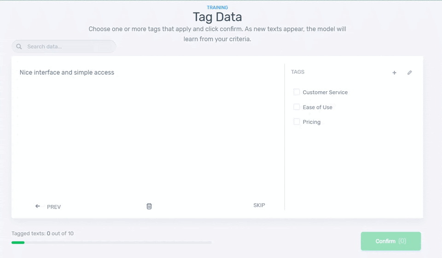Click the "Nice interface and simple access" text

point(67,72)
